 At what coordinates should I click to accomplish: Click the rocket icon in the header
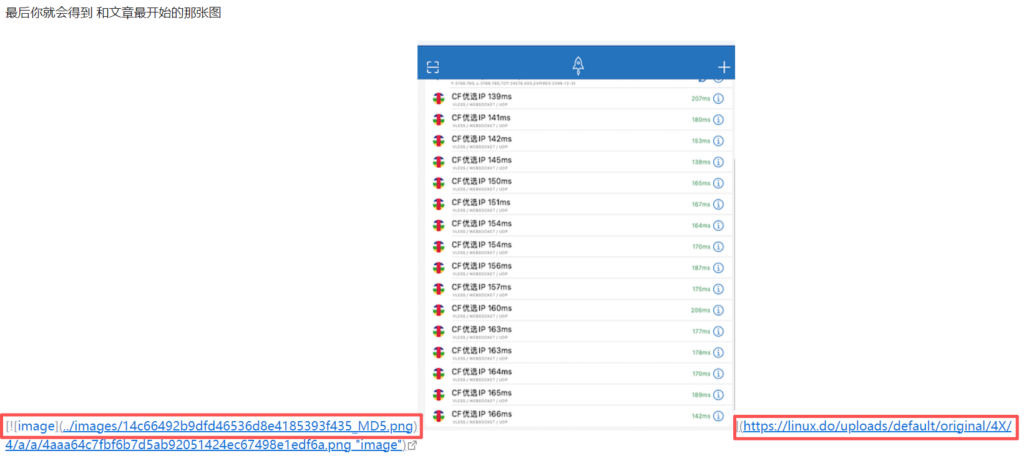click(x=578, y=66)
